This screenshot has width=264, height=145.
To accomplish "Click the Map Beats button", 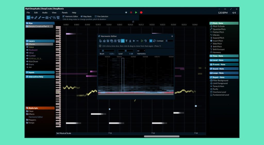I will click(86, 16).
